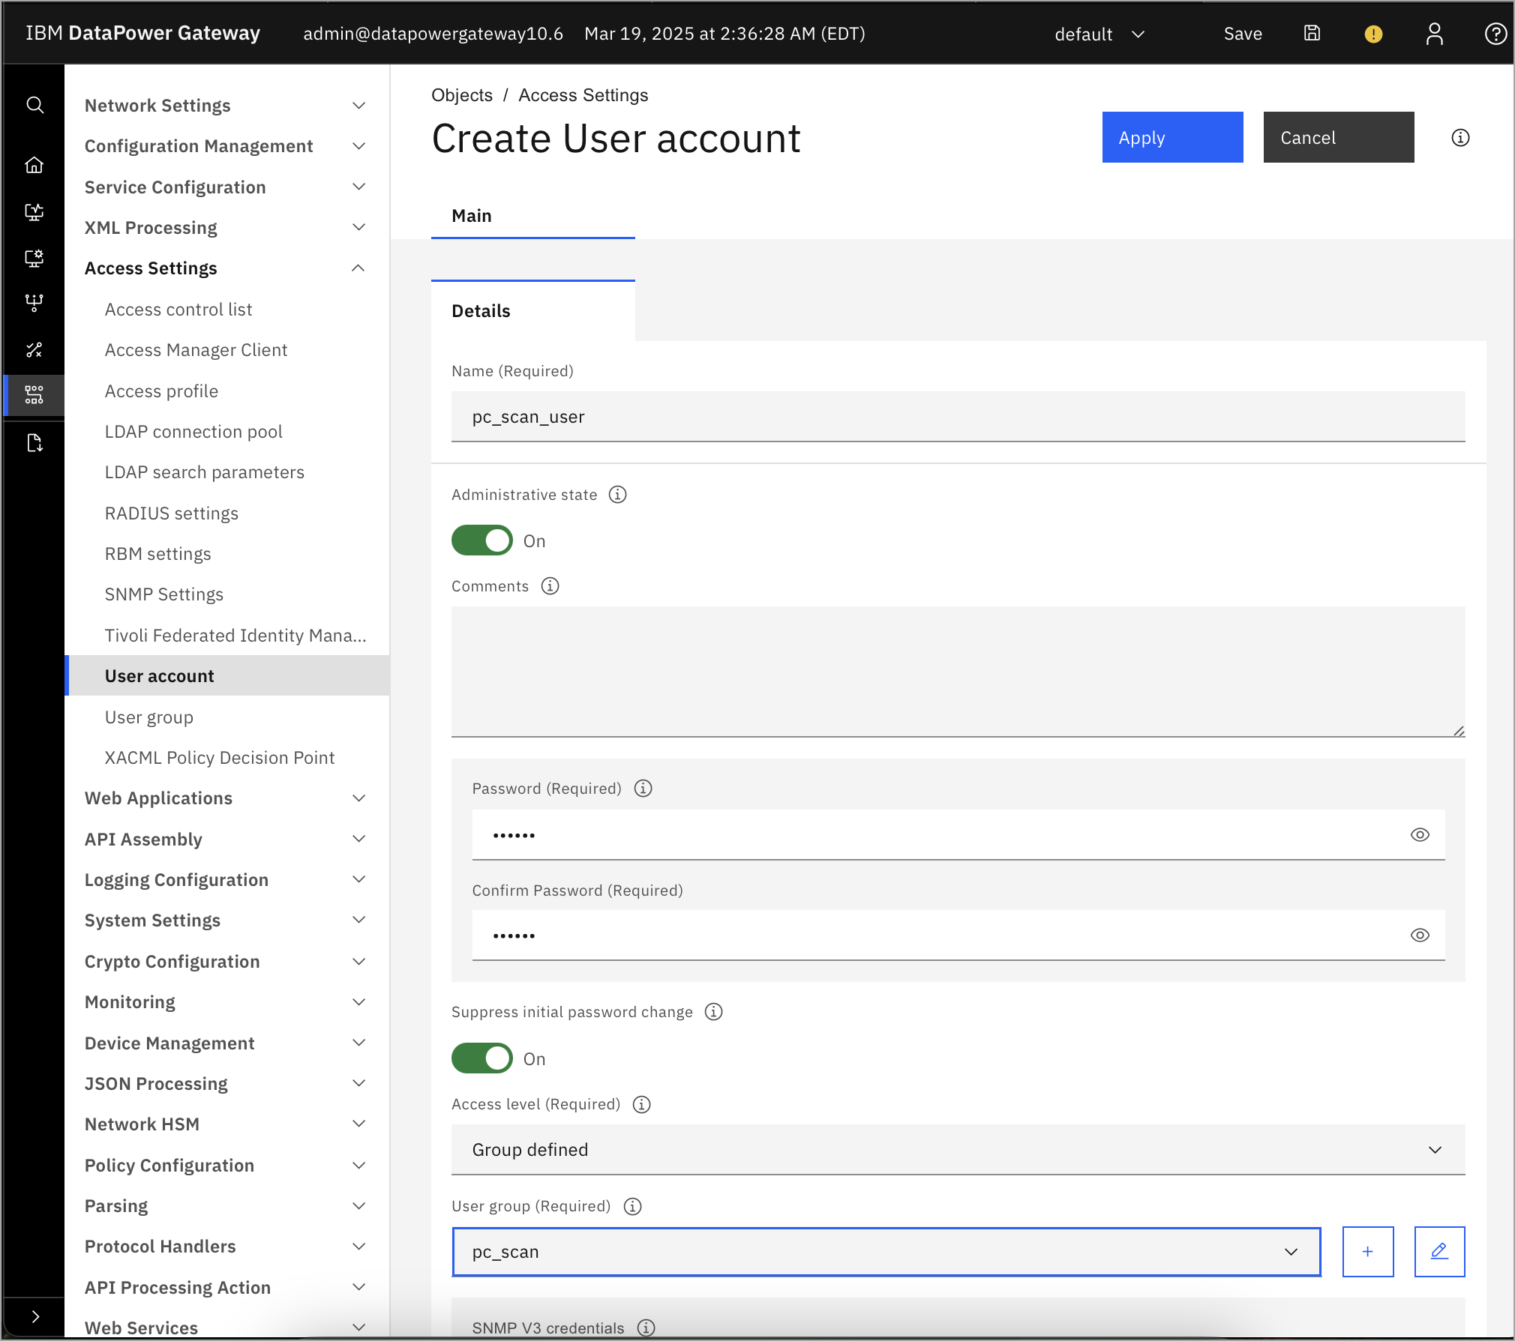Click the Cancel button
The height and width of the screenshot is (1341, 1515).
click(1338, 138)
